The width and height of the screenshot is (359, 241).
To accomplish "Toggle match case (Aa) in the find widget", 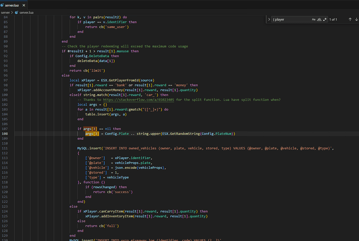I will click(313, 19).
